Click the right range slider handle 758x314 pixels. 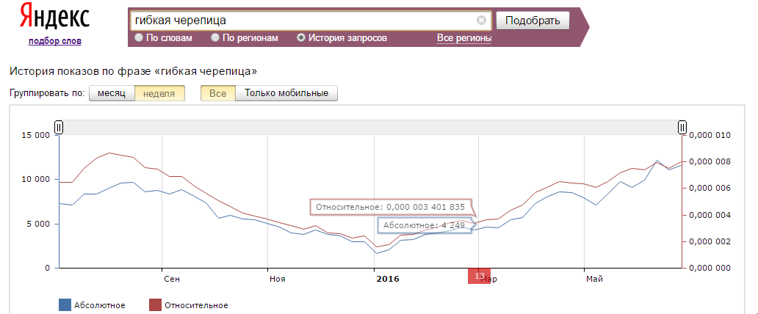(682, 127)
